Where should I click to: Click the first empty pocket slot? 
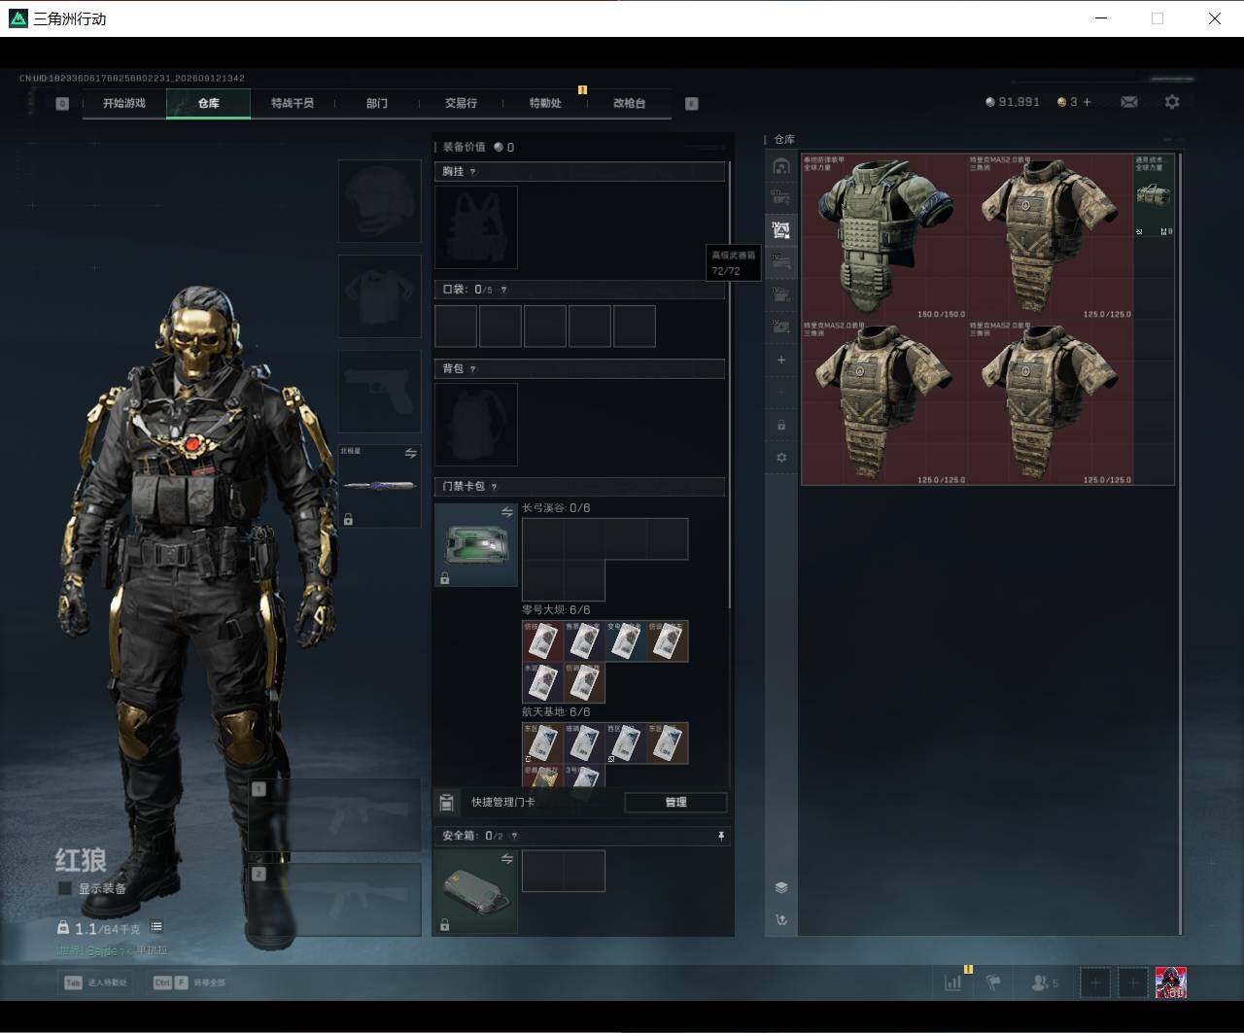pyautogui.click(x=456, y=327)
